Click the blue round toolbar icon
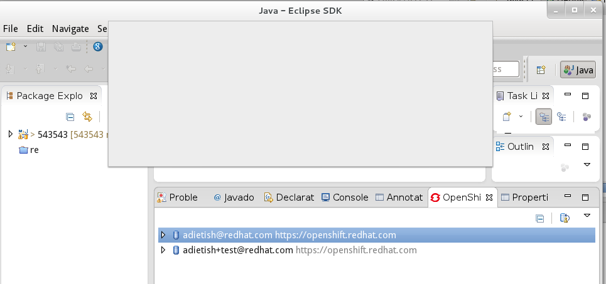The image size is (606, 284). 98,47
